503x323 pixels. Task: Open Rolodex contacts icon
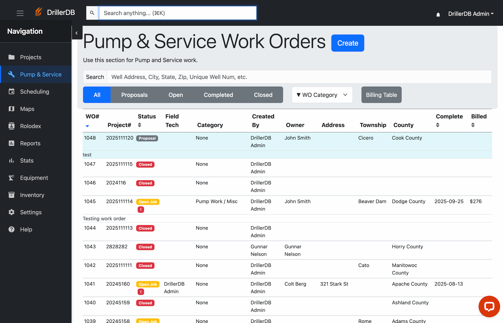12,126
